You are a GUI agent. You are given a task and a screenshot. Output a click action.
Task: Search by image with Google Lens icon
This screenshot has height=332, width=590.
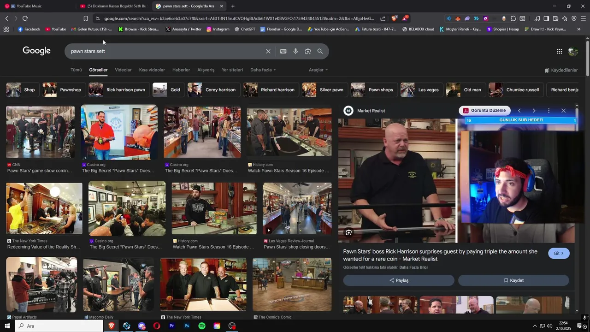tap(308, 51)
